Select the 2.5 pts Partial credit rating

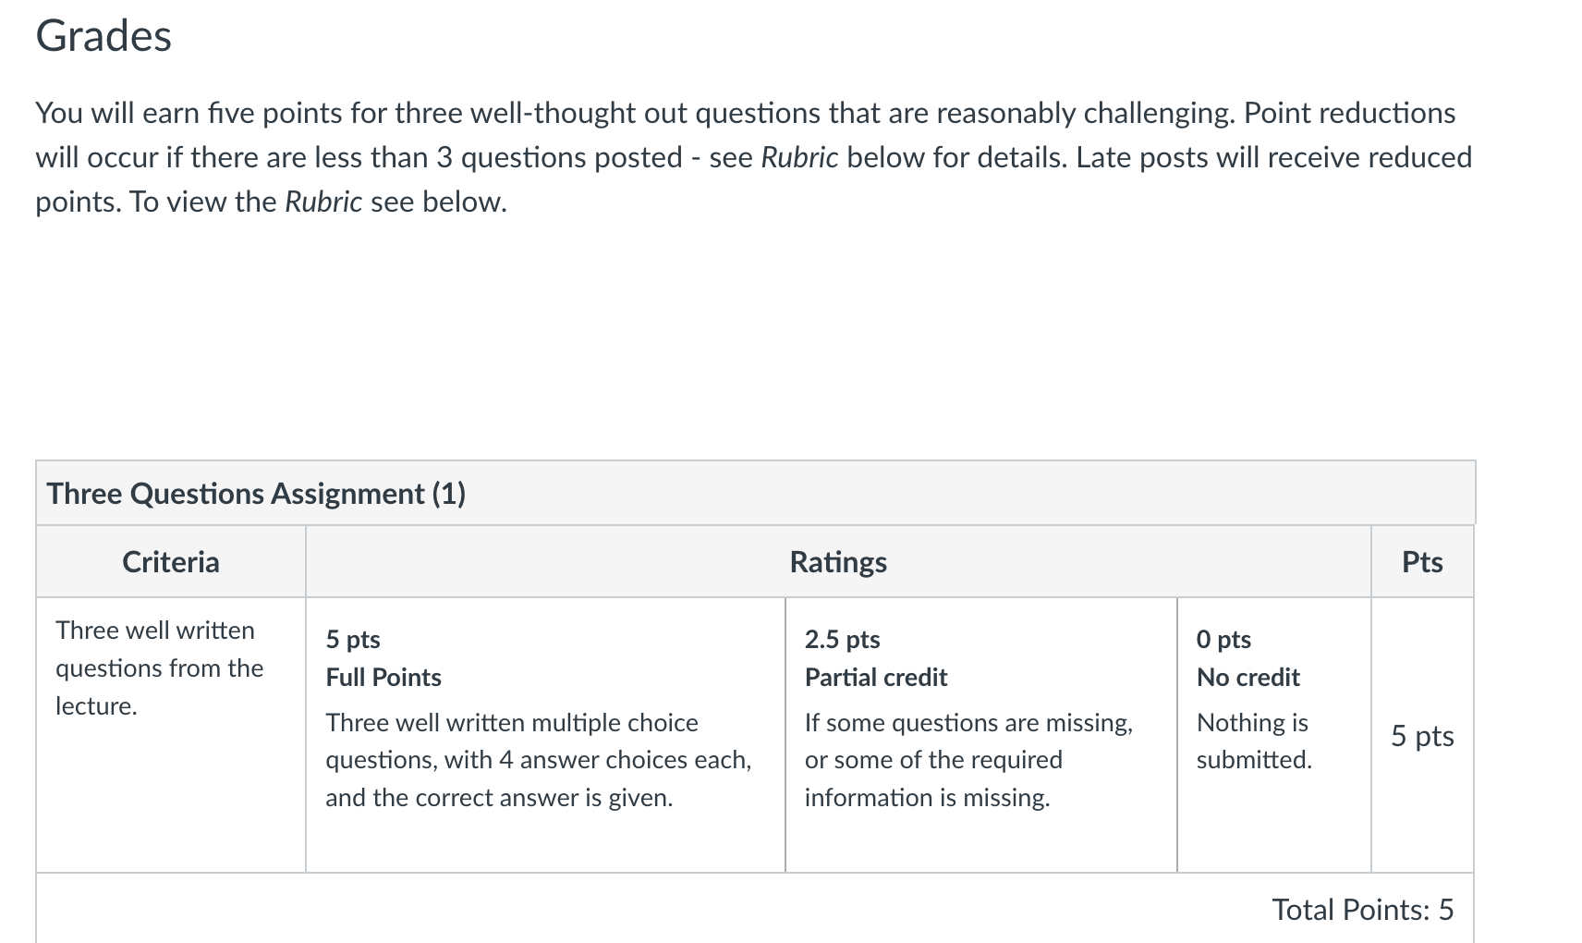point(981,735)
